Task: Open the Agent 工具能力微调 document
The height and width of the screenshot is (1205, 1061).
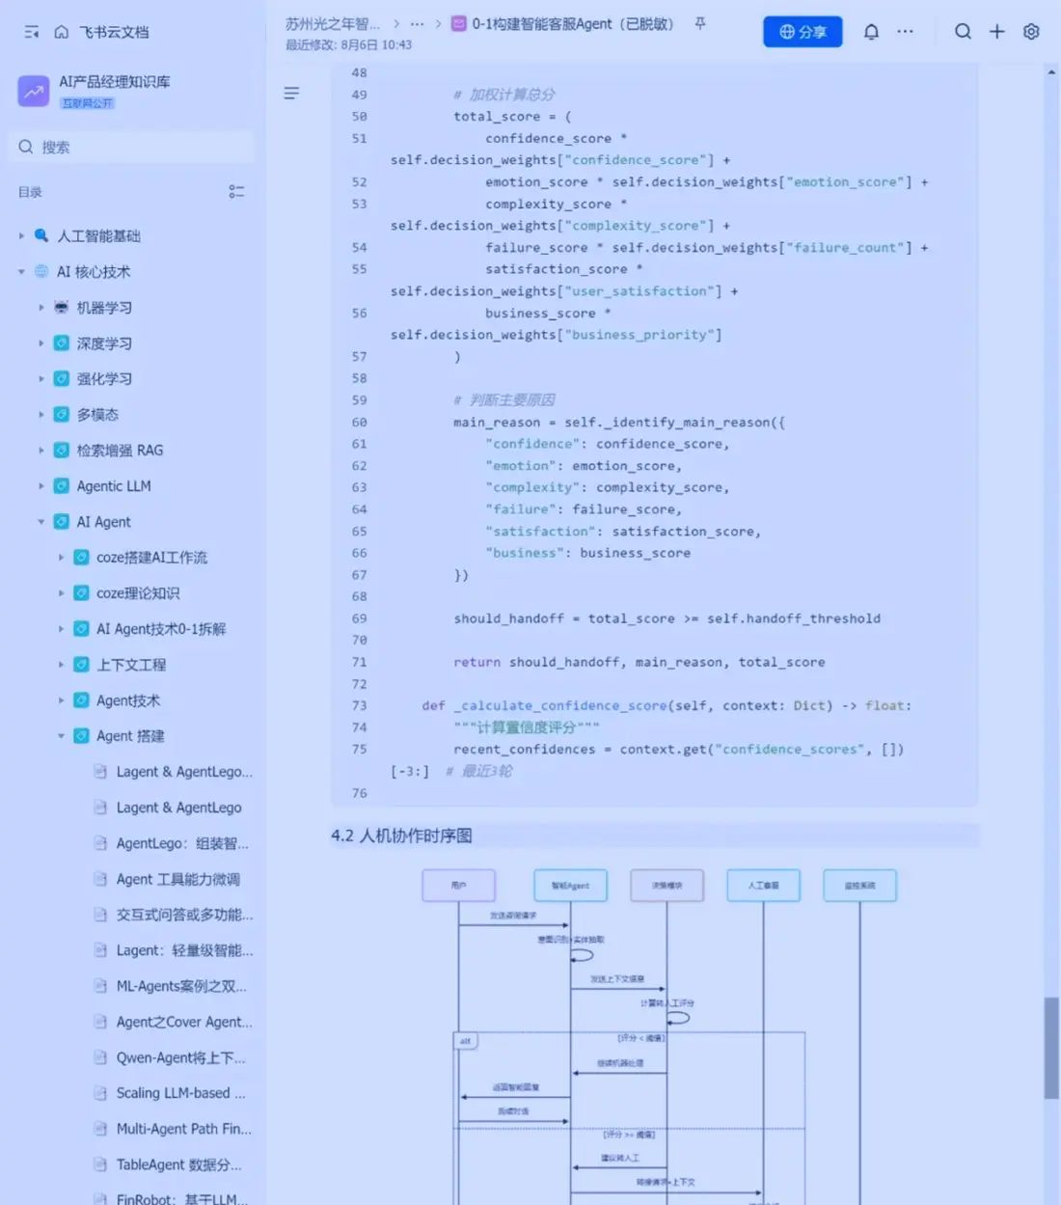Action: (177, 879)
